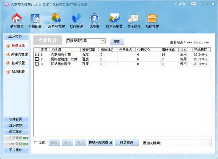The height and width of the screenshot is (159, 218).
Task: Click the 软件升级 upgrade footprints icon
Action: [76, 18]
